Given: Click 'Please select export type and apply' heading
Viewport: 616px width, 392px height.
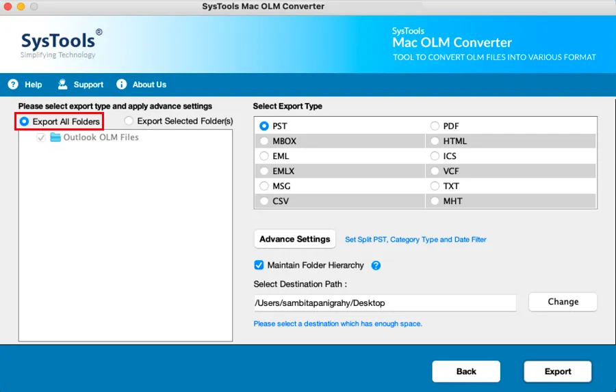Looking at the screenshot, I should tap(115, 107).
